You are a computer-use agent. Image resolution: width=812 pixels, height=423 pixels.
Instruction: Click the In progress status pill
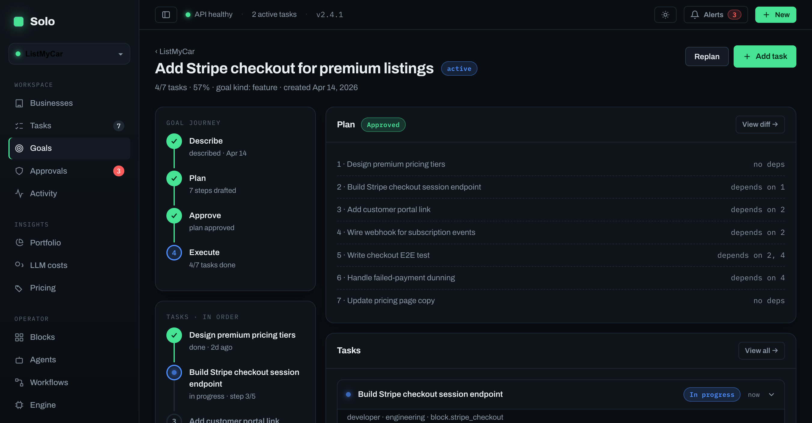coord(712,395)
